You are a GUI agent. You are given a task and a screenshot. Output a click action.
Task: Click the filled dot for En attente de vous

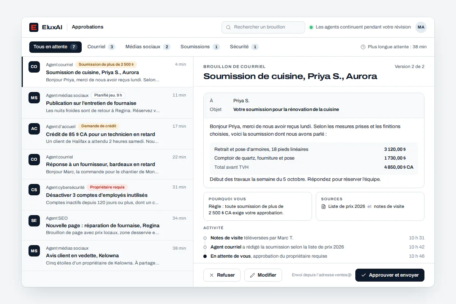[205, 256]
